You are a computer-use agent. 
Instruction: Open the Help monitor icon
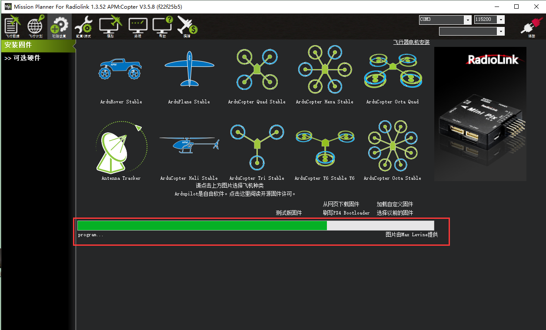[163, 26]
